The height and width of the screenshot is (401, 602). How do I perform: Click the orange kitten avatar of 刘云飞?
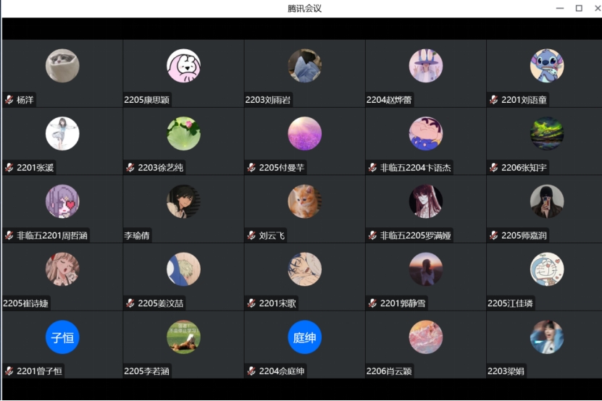pos(304,201)
